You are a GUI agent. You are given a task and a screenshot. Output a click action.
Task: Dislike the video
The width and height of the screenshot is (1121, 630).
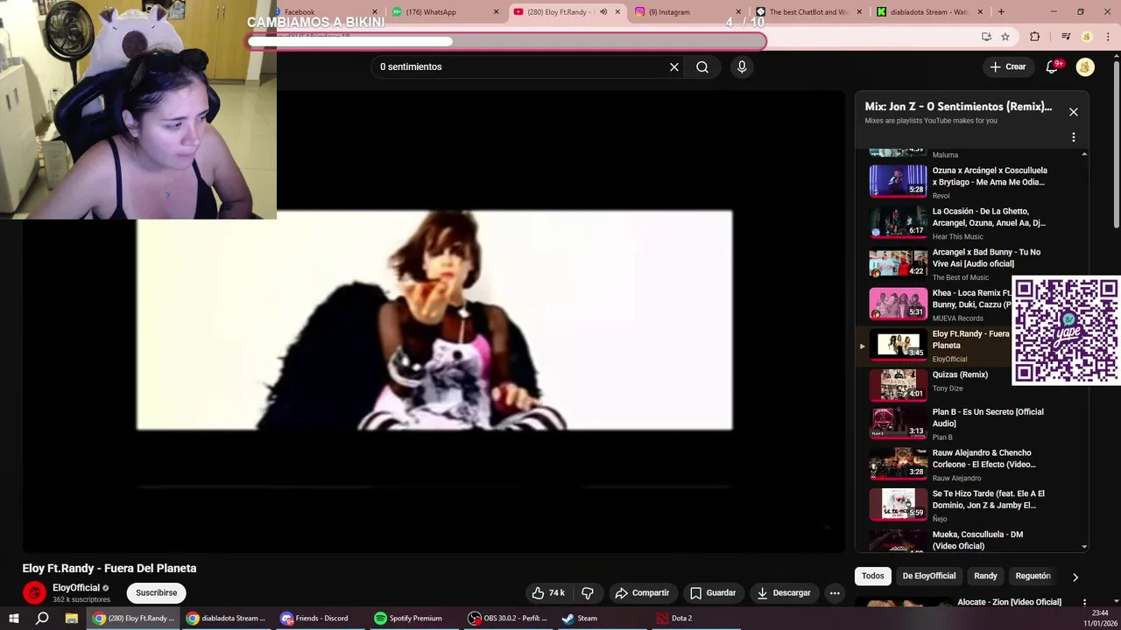[588, 592]
